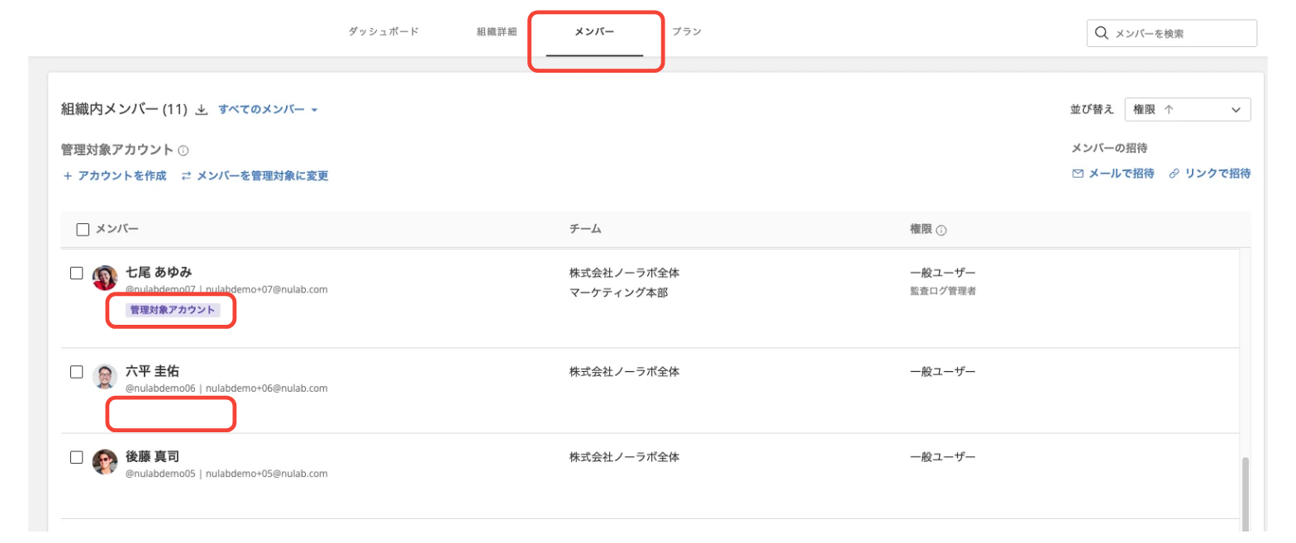Focus the メンバーを検索 search field
Image resolution: width=1296 pixels, height=543 pixels.
(1172, 33)
